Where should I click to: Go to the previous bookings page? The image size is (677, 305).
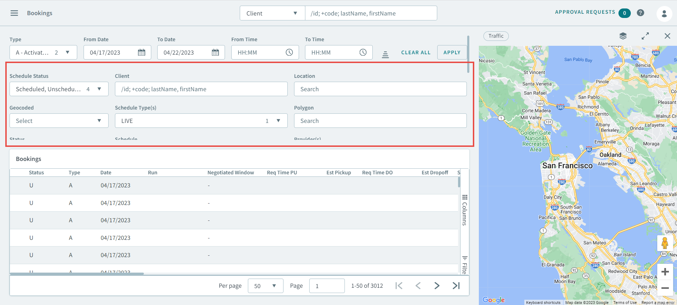(418, 286)
